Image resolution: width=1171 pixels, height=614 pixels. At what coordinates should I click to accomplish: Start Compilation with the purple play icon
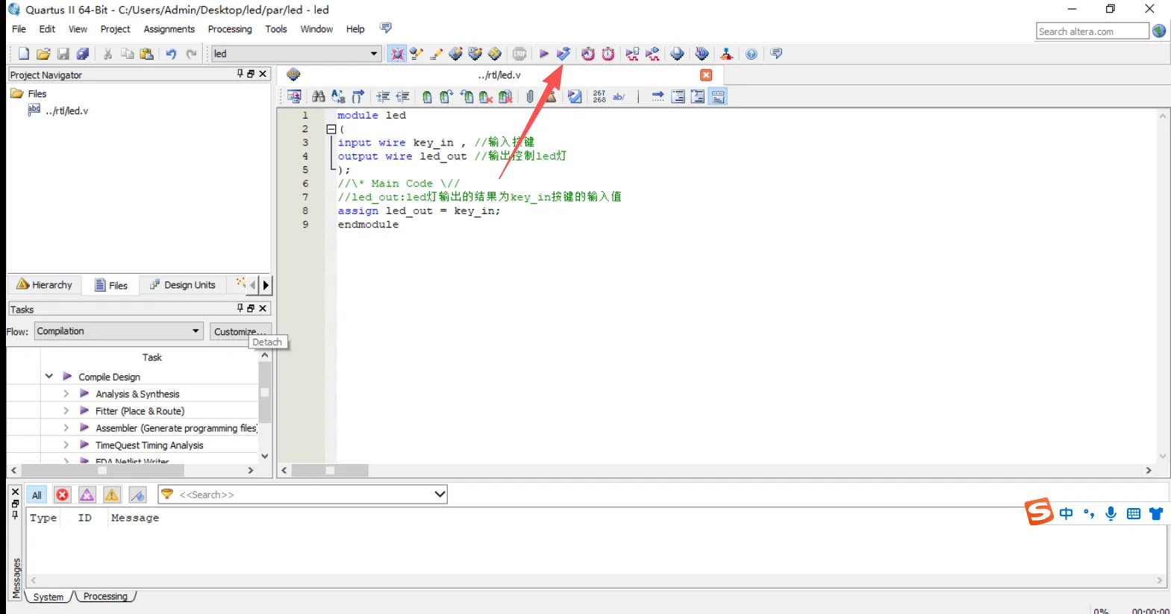pyautogui.click(x=544, y=54)
